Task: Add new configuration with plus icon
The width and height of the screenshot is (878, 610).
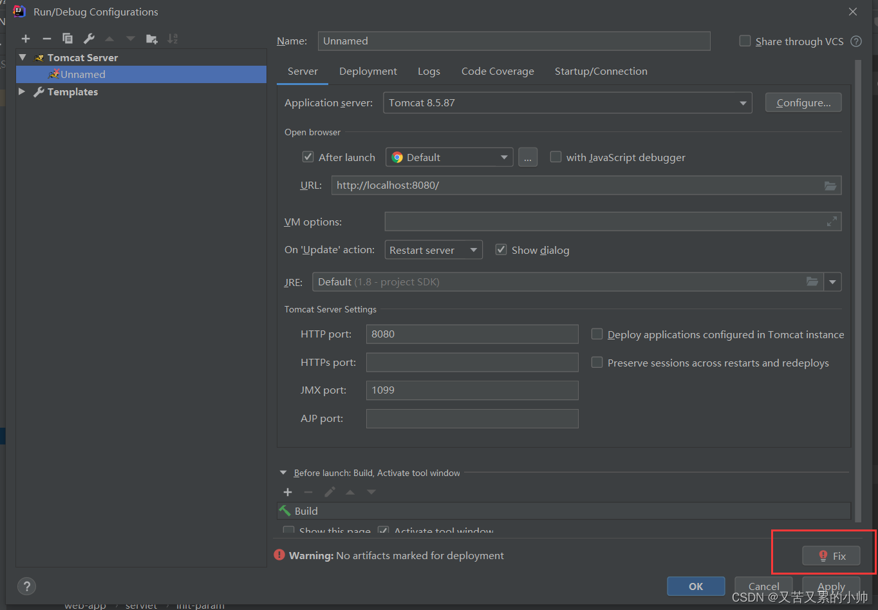Action: point(26,39)
